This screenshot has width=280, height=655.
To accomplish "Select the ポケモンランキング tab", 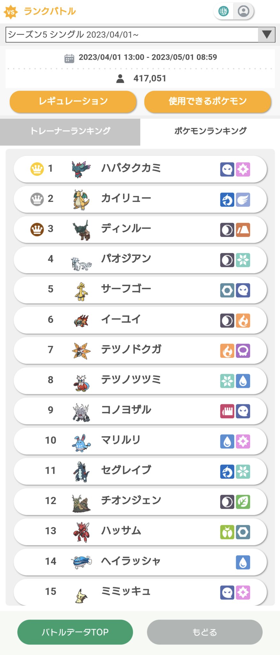I will 210,132.
